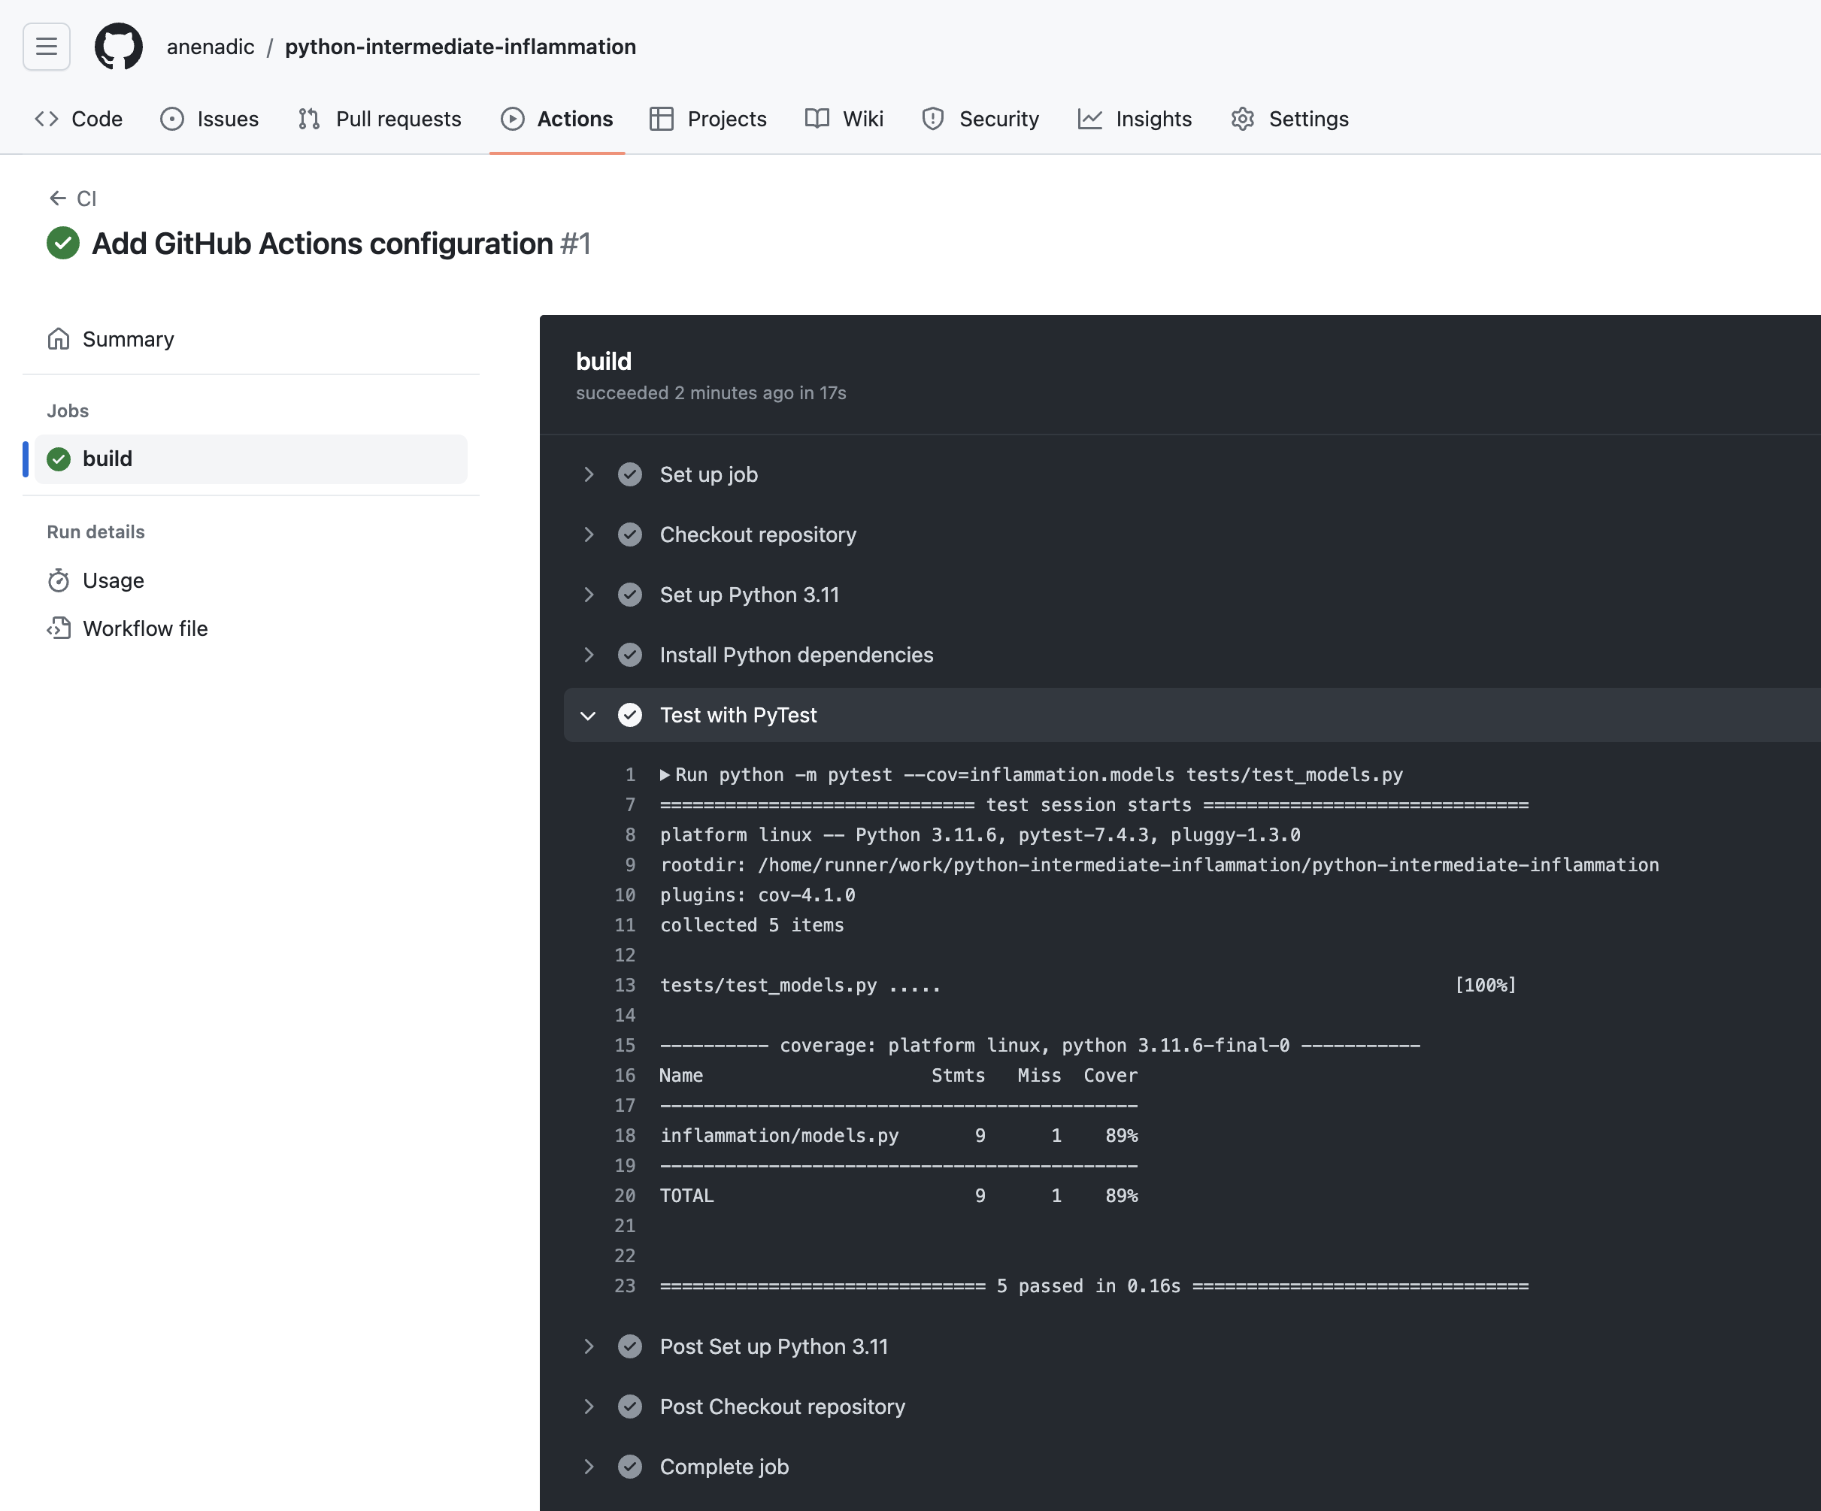The width and height of the screenshot is (1821, 1511).
Task: Open the anenadic profile link
Action: pos(210,47)
